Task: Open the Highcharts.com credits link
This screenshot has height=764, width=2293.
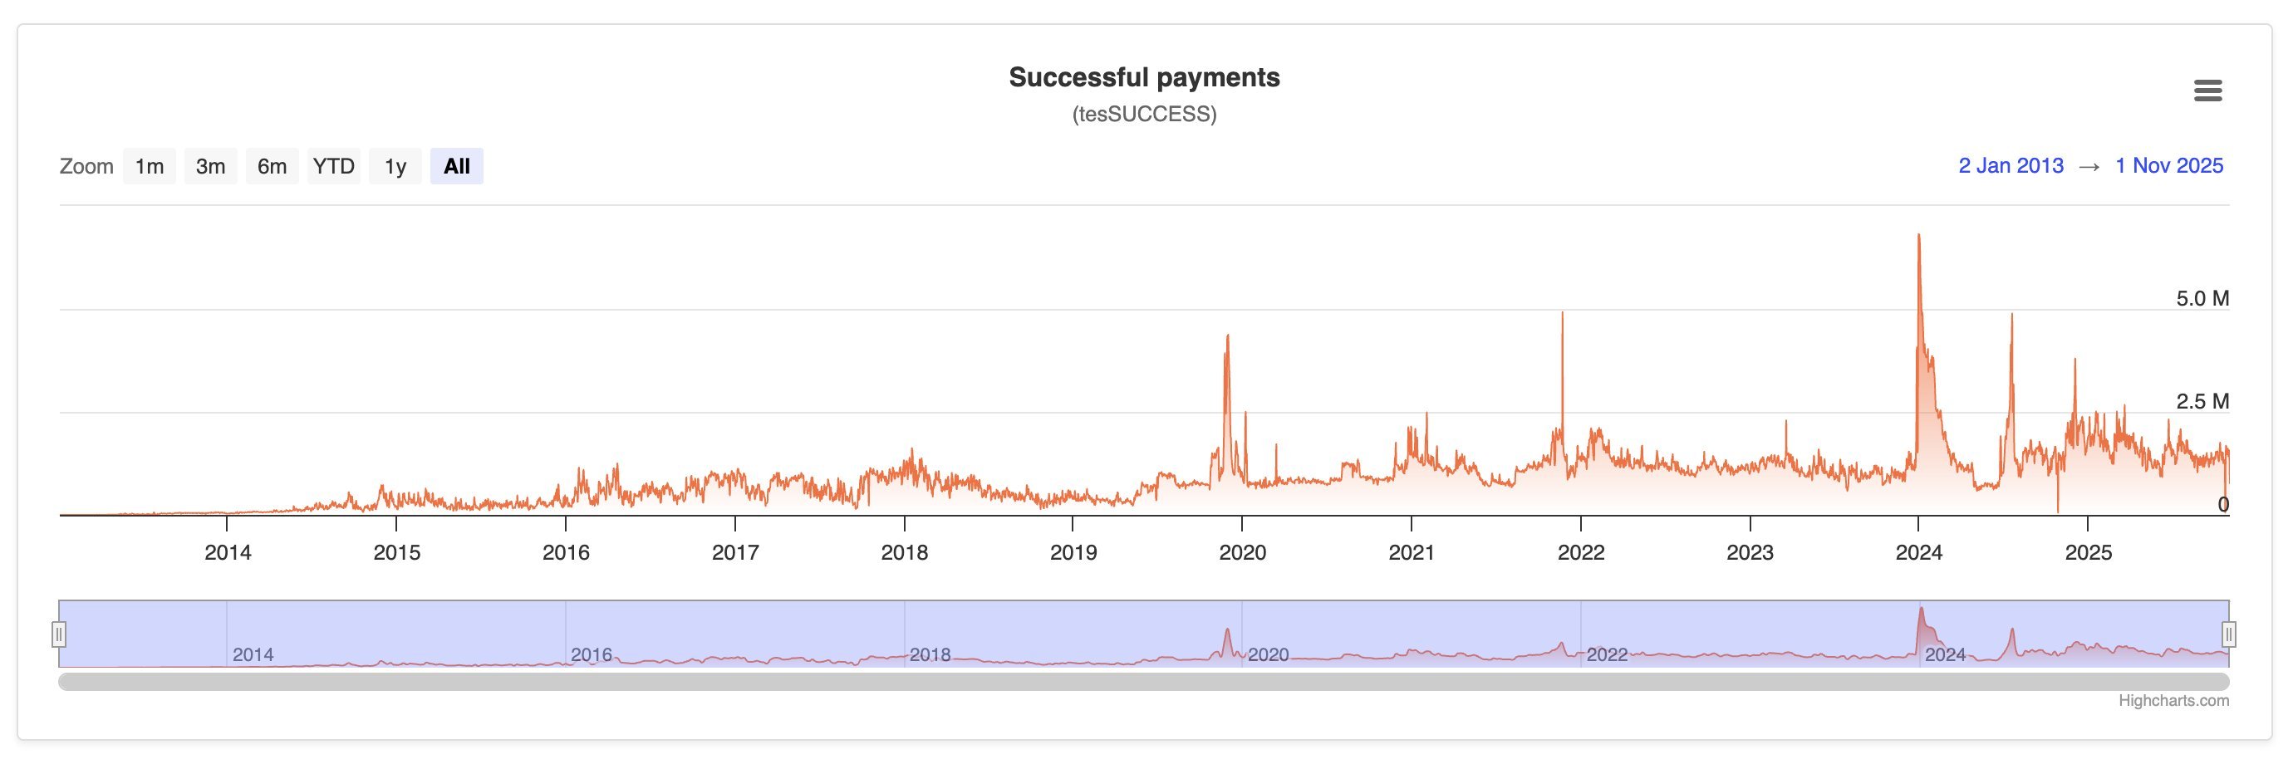Action: [2173, 701]
